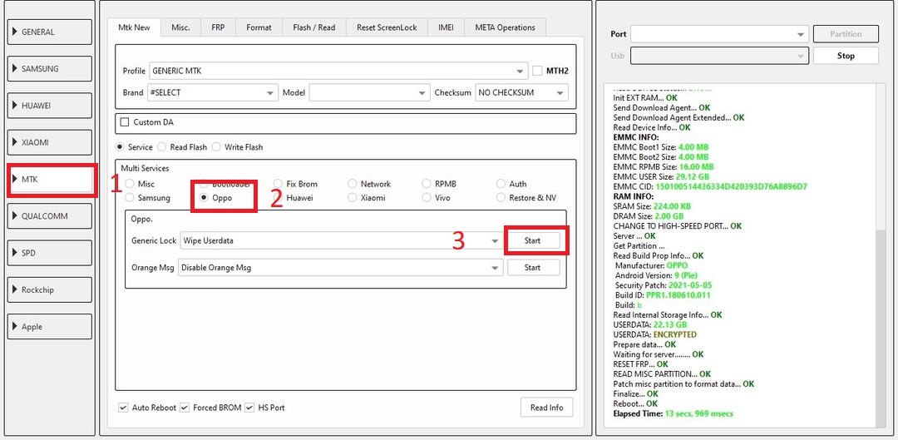Choose the Vivo service radio button

tap(426, 198)
